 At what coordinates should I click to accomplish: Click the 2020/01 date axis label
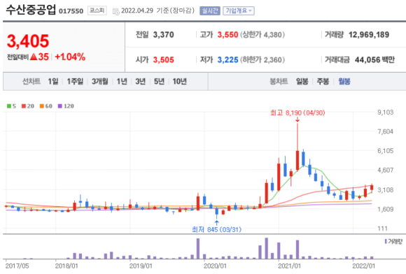click(215, 266)
